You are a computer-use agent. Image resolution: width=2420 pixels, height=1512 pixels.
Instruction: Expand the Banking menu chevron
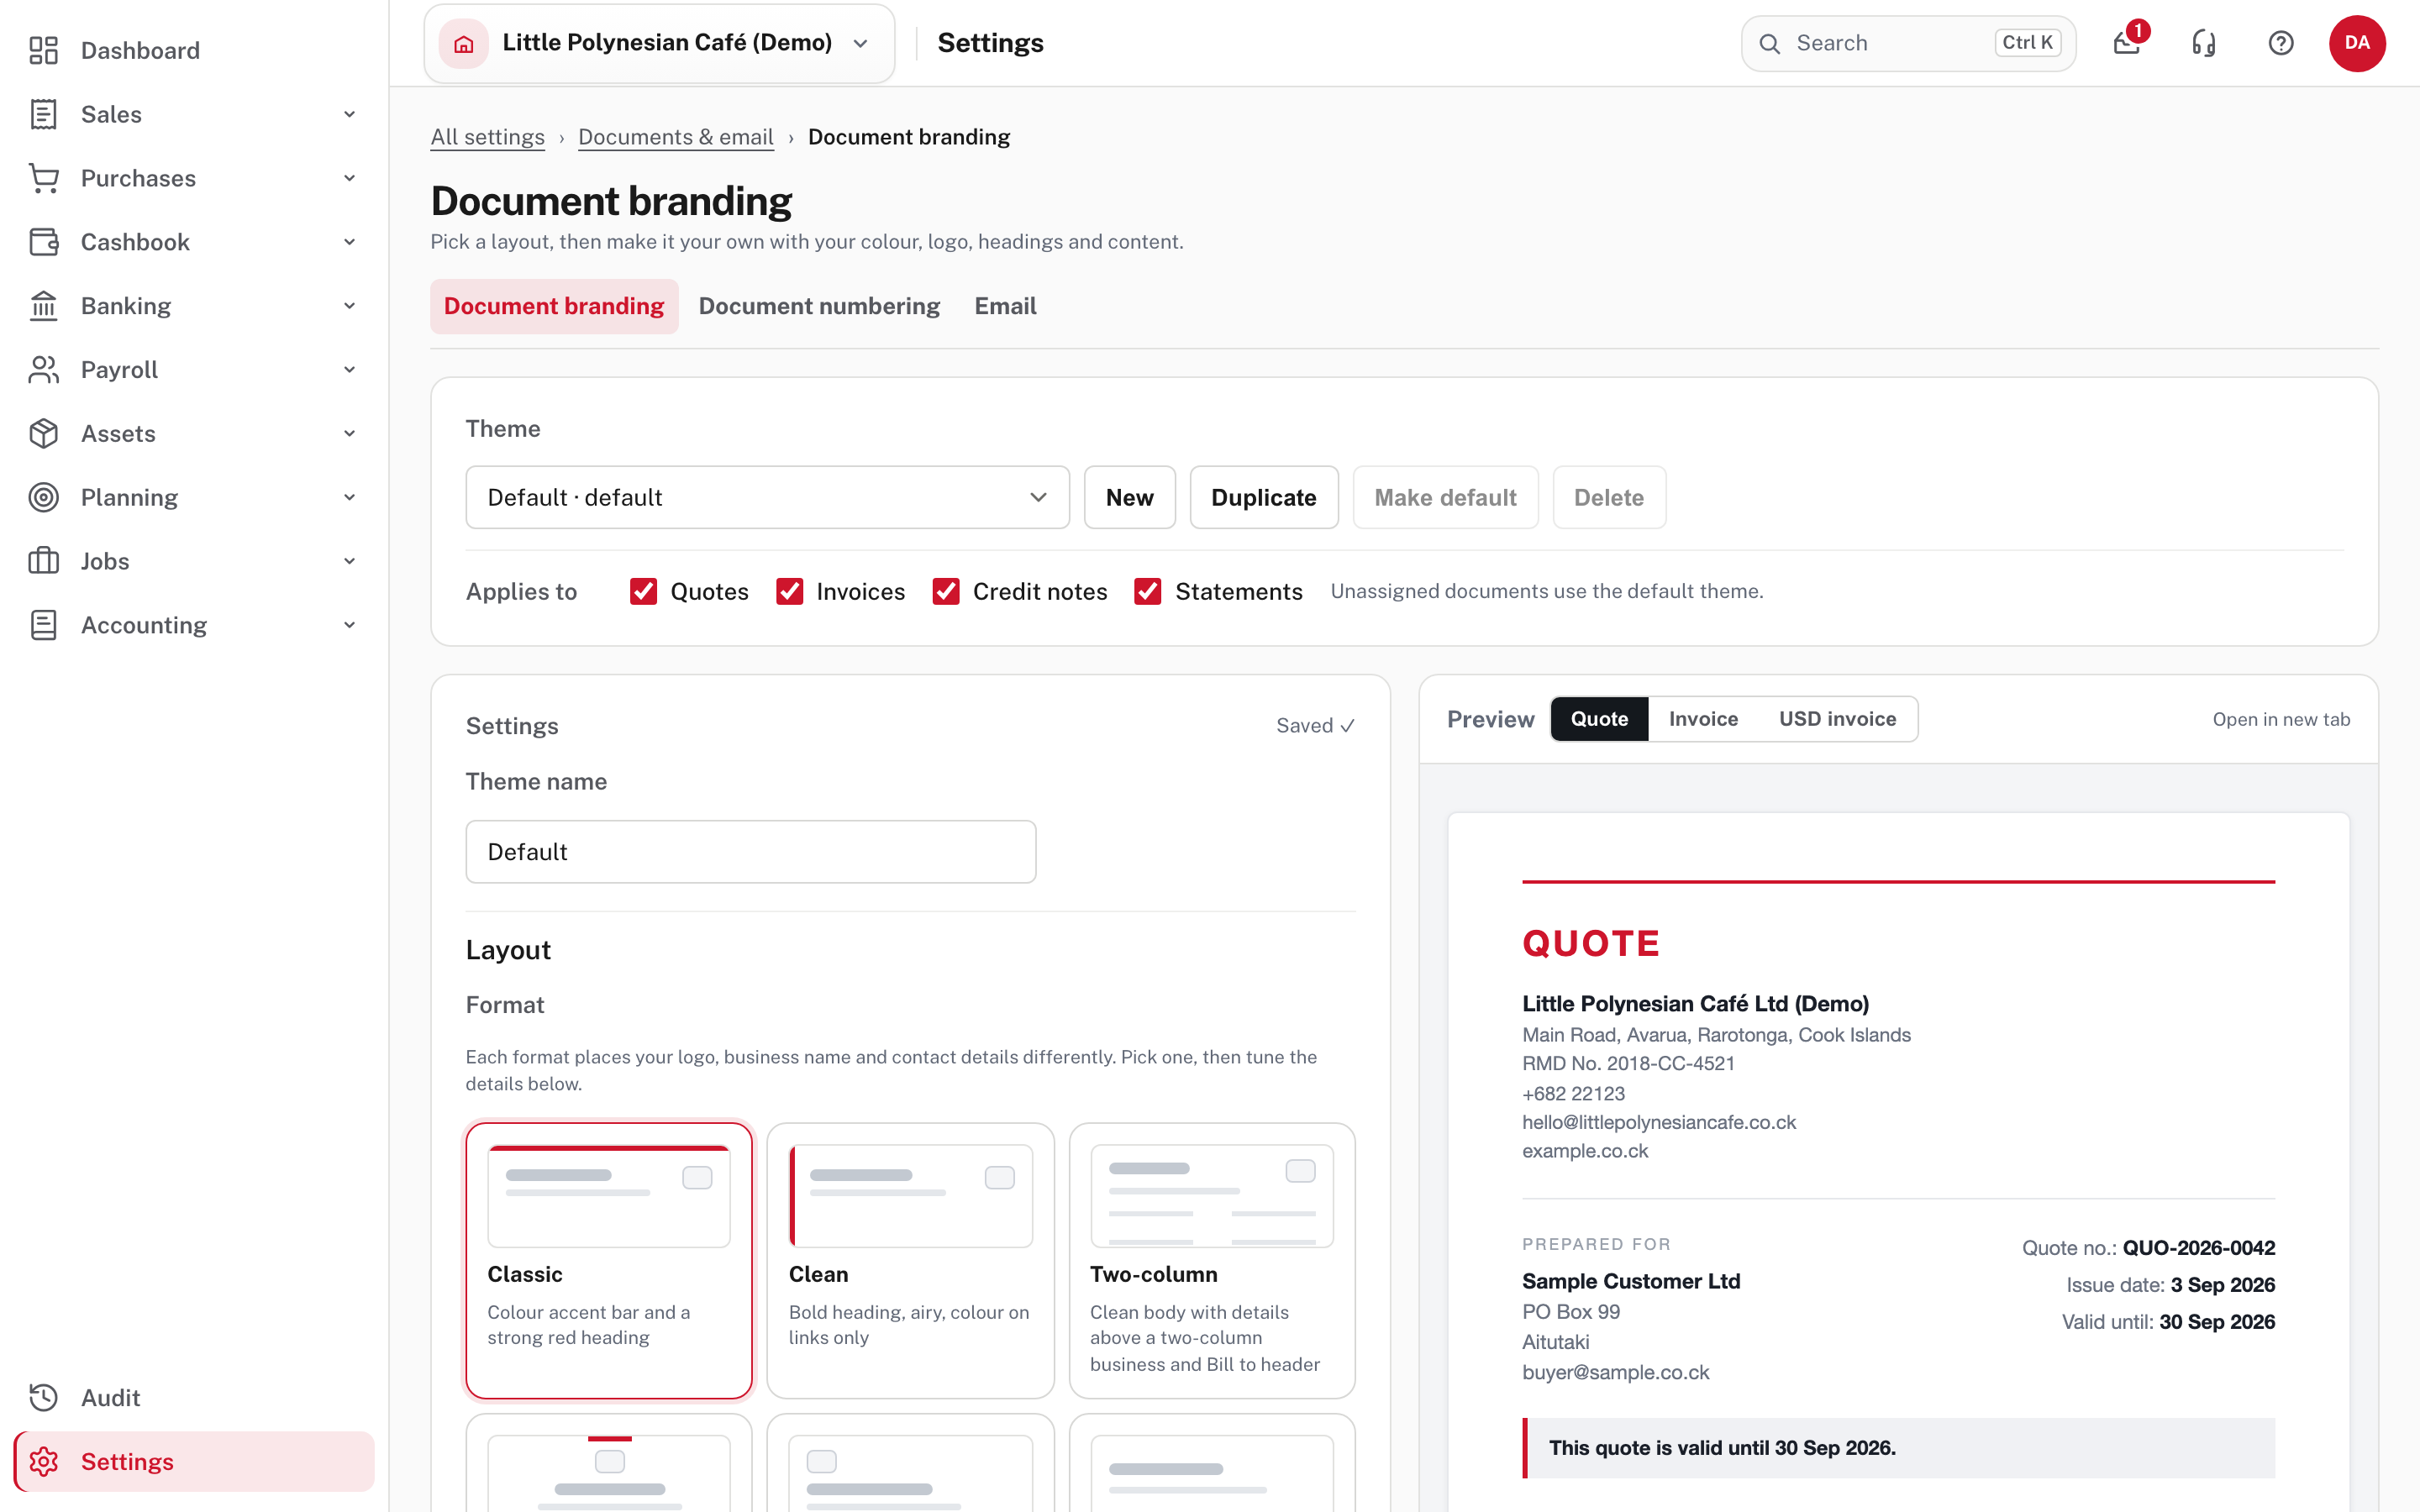point(349,306)
